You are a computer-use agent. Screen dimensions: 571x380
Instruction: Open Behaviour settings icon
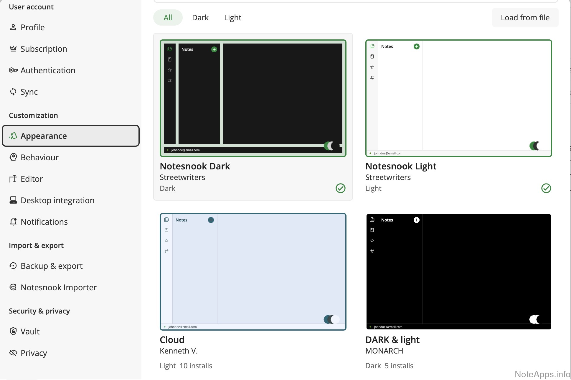13,157
